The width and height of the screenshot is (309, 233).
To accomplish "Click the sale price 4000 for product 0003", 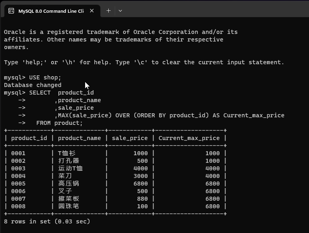I will click(x=140, y=168).
